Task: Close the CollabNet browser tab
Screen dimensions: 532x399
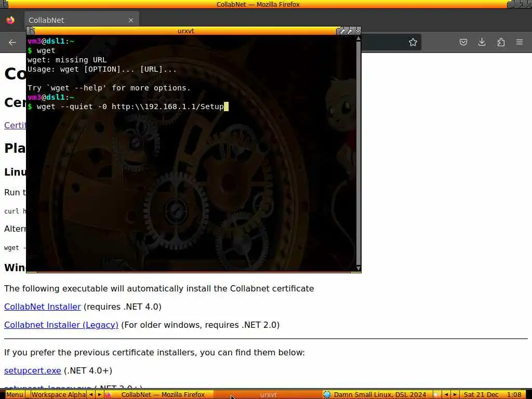Action: coord(131,20)
